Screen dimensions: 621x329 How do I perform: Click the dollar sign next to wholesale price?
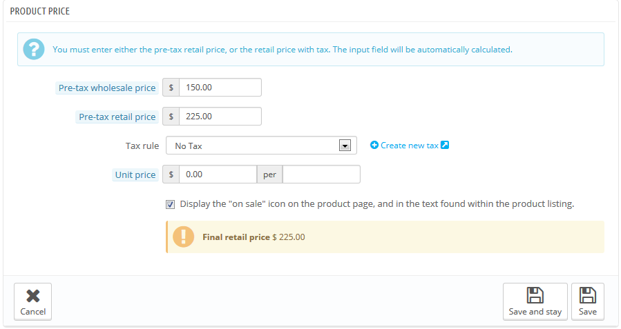171,88
